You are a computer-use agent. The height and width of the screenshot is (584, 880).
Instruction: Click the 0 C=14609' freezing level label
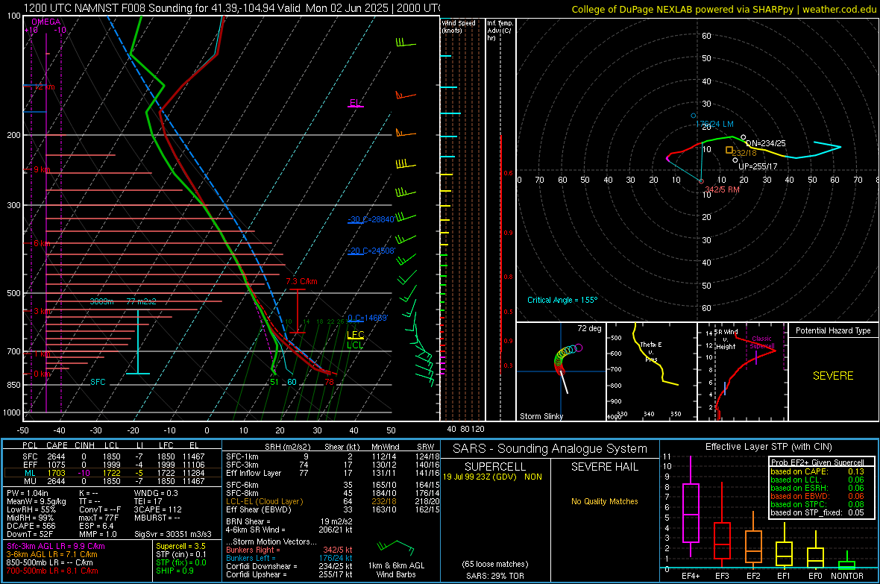[x=368, y=318]
